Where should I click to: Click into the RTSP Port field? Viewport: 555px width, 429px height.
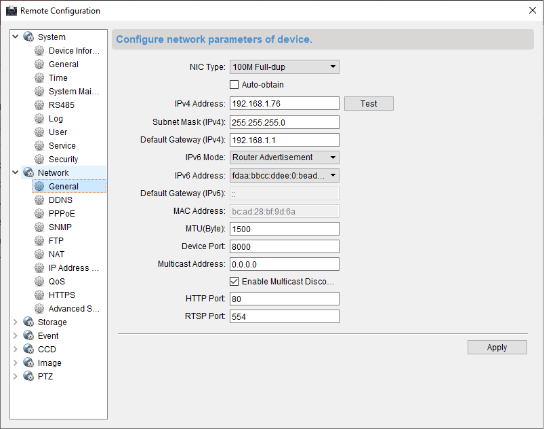point(284,317)
